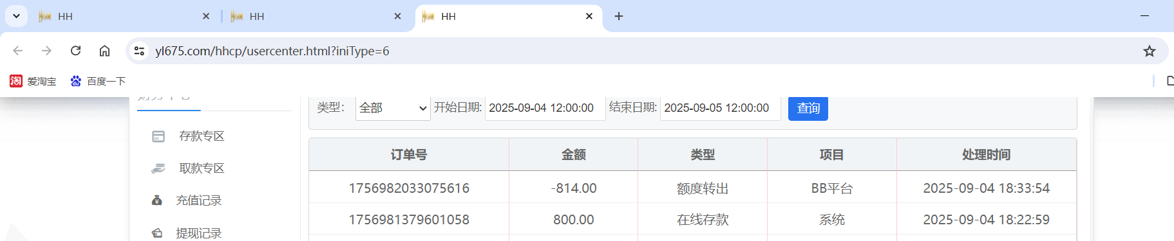Open the 爱淘宝 bookmark
Viewport: 1174px width, 241px height.
point(33,81)
